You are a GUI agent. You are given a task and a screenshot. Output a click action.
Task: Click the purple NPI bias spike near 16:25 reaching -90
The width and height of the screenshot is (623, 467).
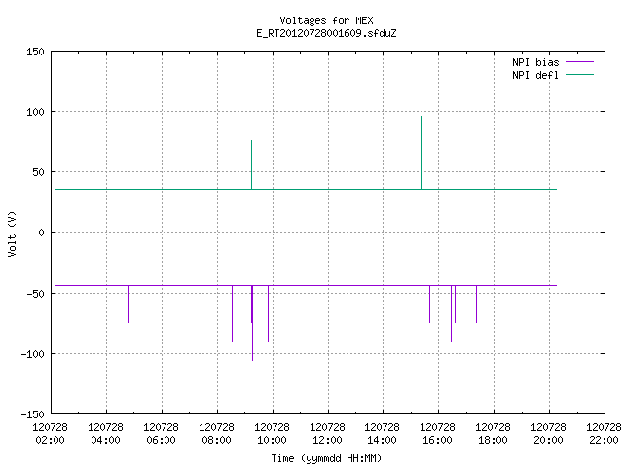(452, 313)
